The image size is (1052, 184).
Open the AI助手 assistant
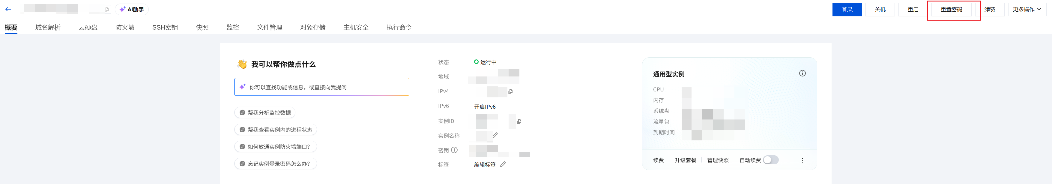pyautogui.click(x=132, y=9)
